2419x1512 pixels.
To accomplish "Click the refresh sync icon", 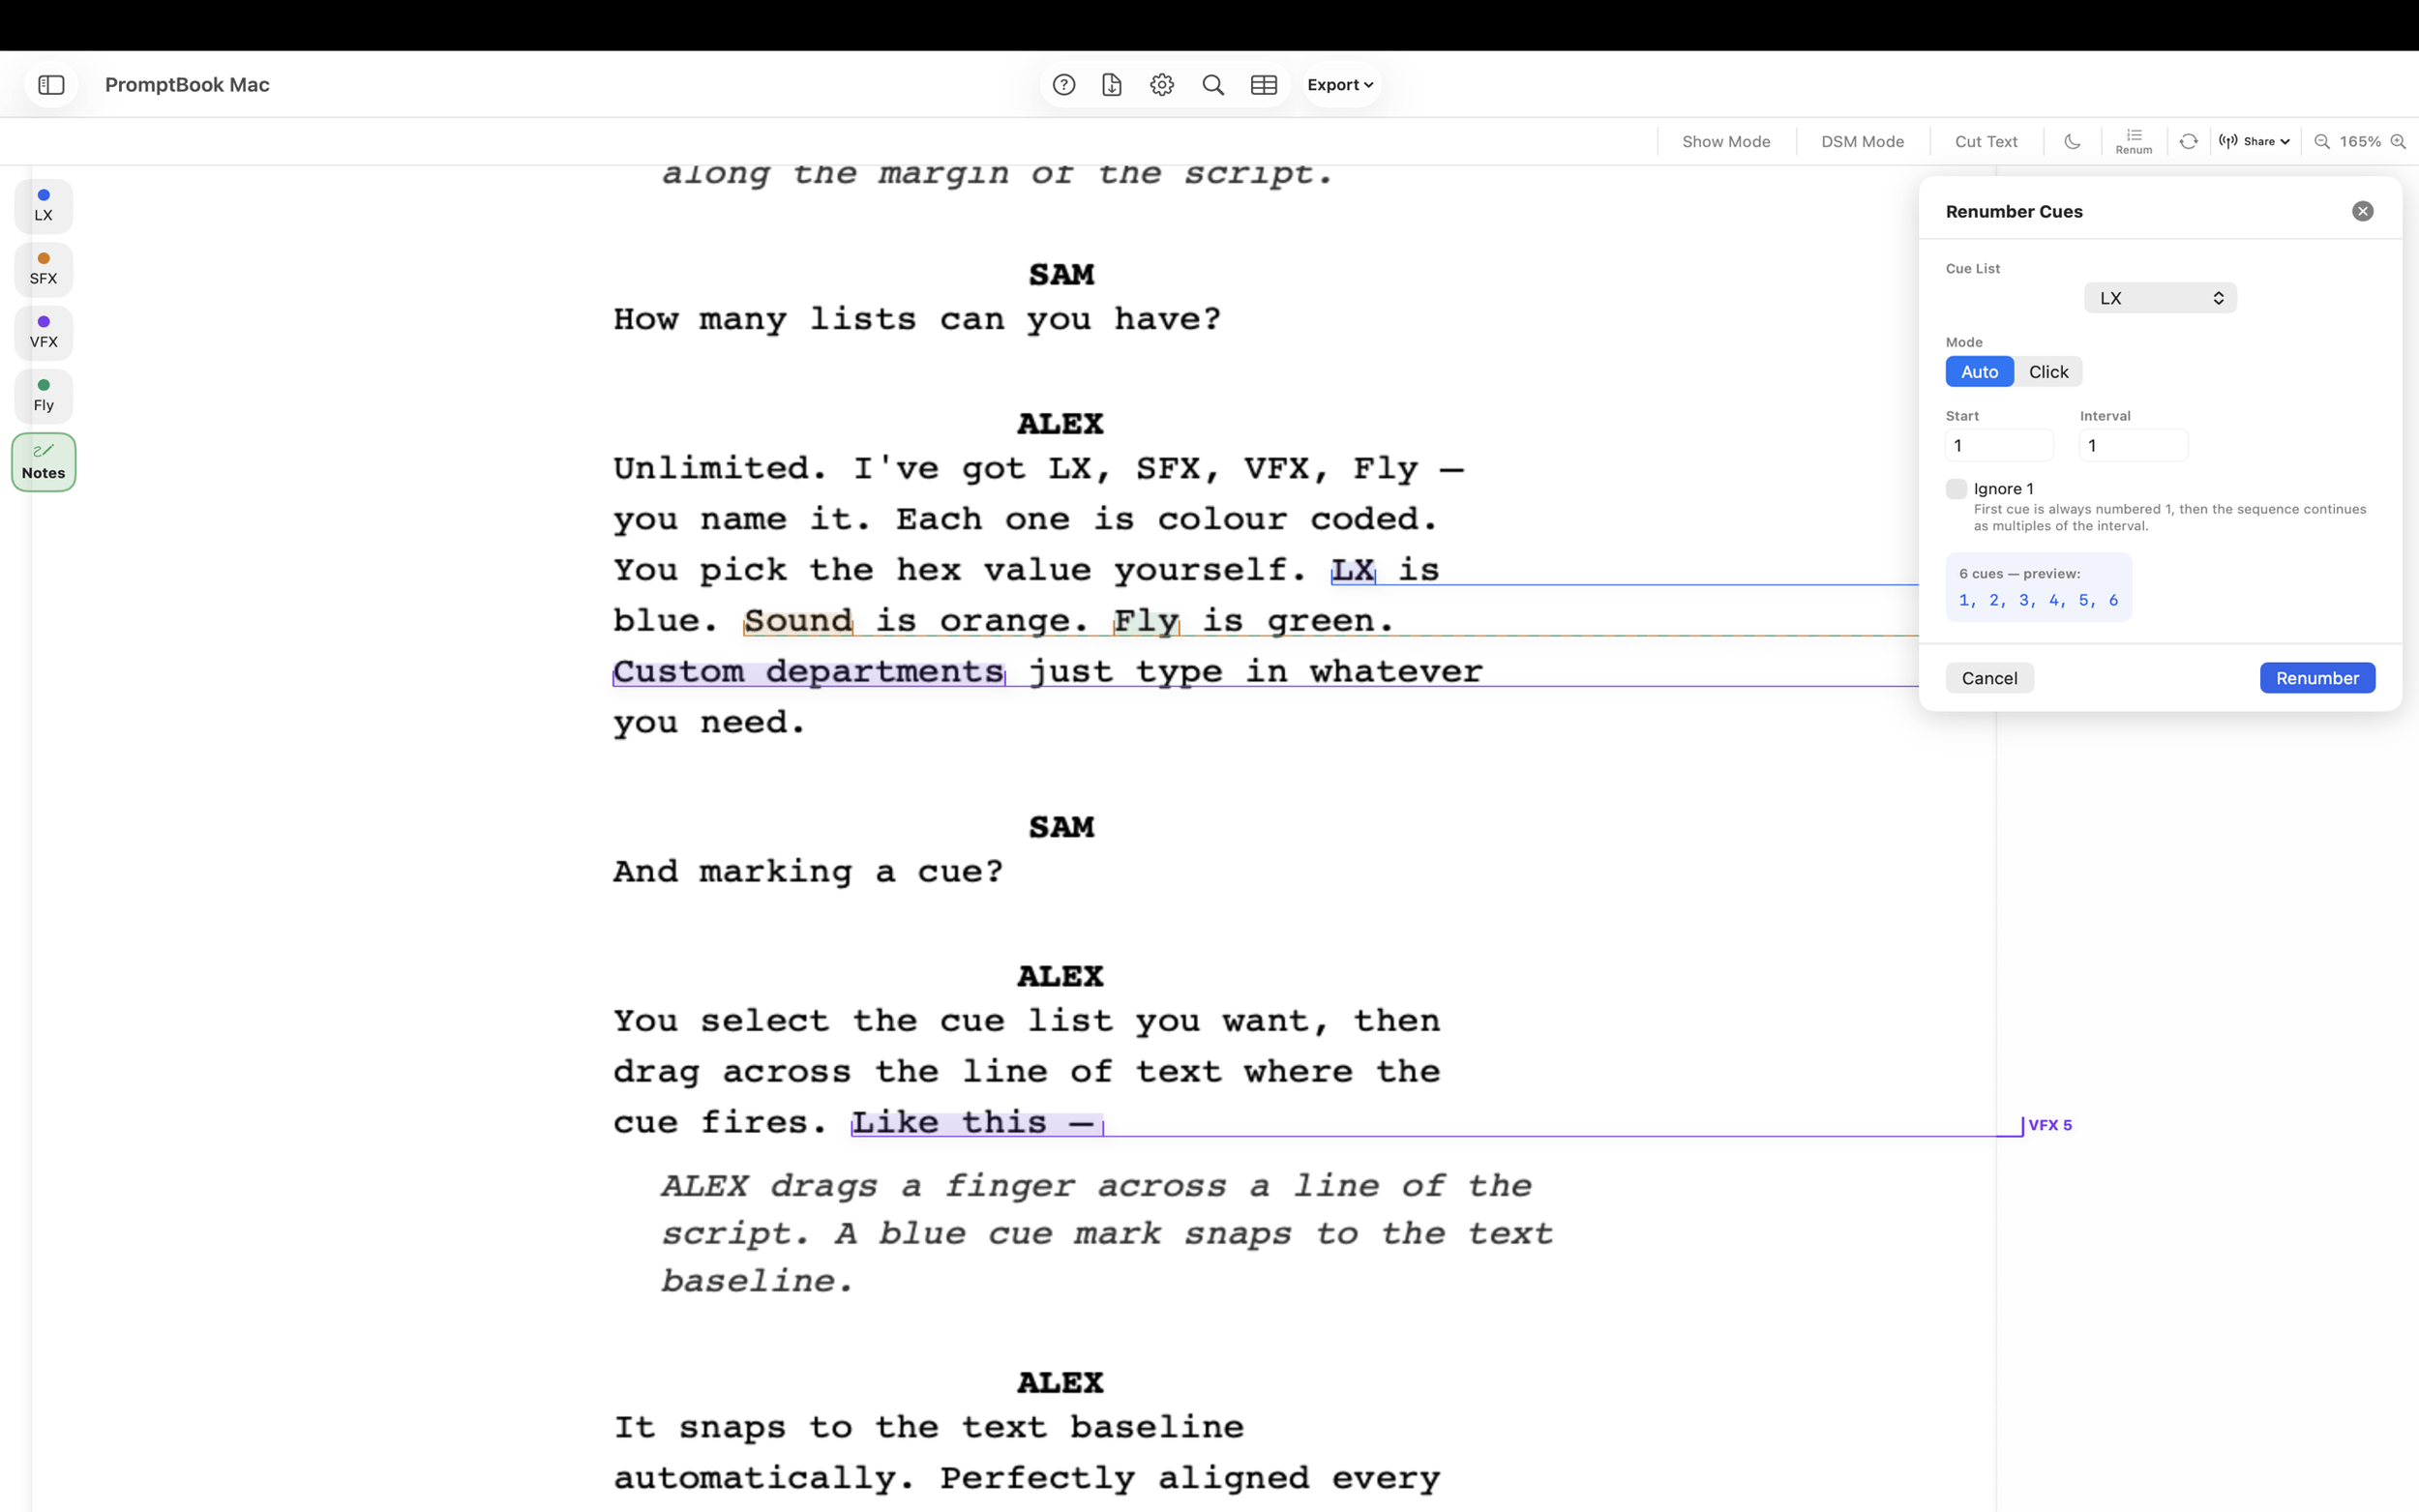I will (x=2189, y=141).
